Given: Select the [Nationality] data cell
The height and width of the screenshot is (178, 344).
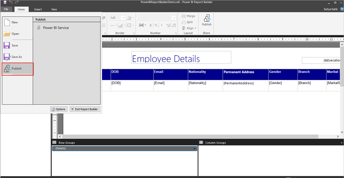Looking at the screenshot, I should pos(205,85).
